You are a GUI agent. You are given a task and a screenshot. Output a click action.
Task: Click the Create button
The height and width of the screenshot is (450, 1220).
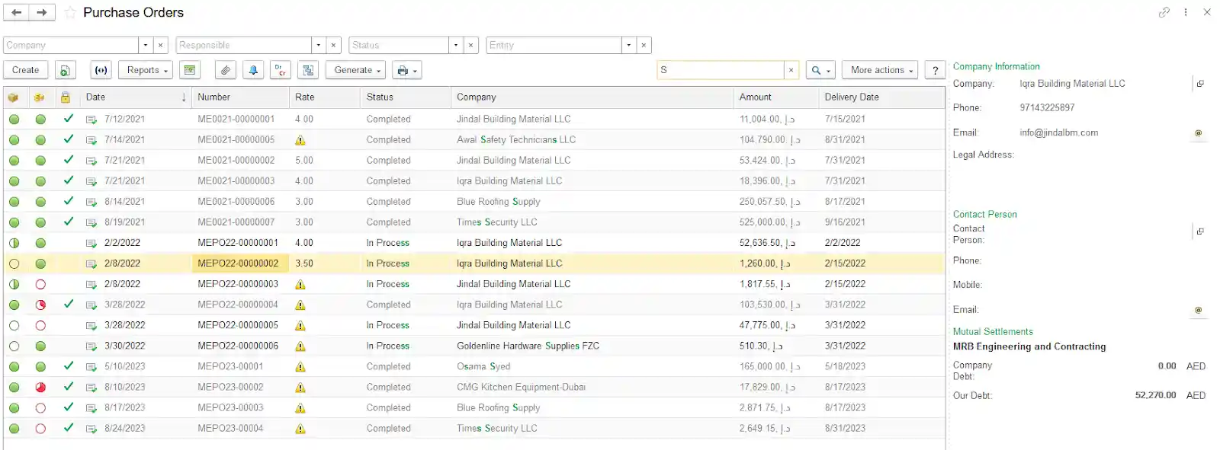tap(26, 70)
